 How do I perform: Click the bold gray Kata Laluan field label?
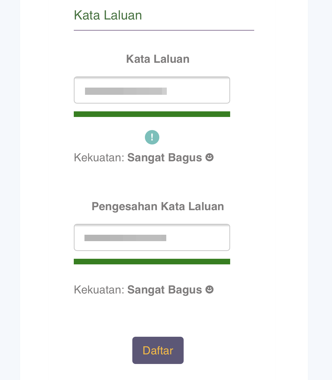158,59
